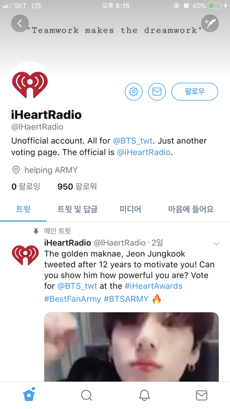Open @iHeartRadio link in bio
This screenshot has width=230, height=409.
[x=144, y=152]
